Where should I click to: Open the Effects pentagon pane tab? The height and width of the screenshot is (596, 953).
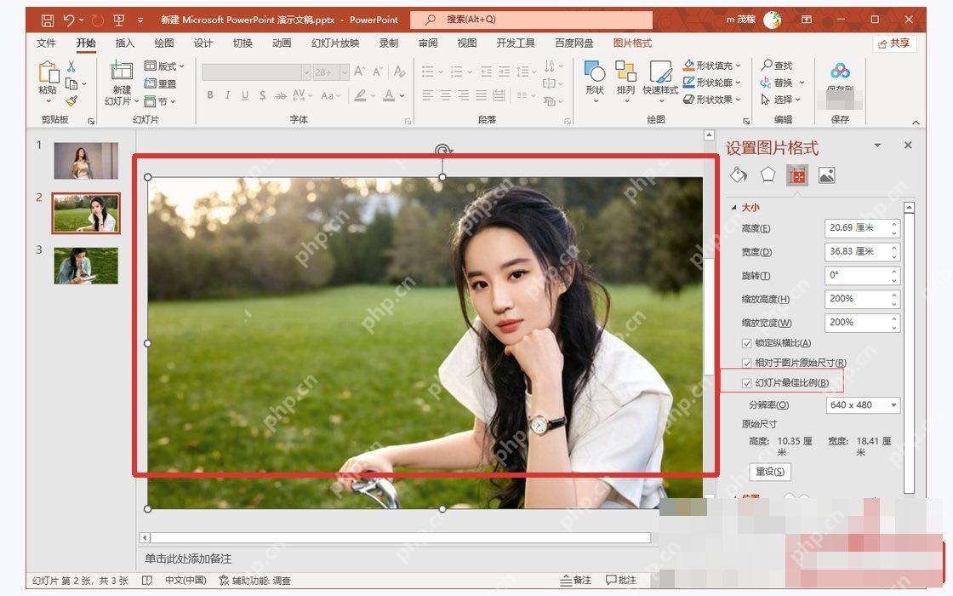[x=768, y=175]
